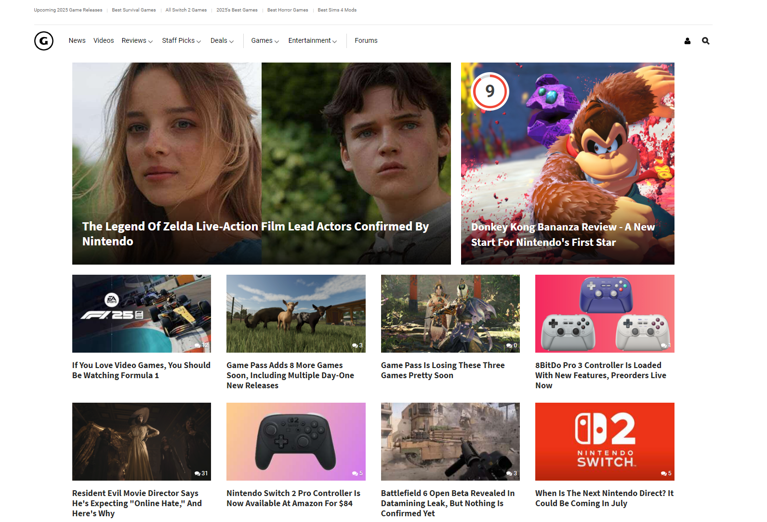The width and height of the screenshot is (767, 522).
Task: Click comment count on 8BitDo controller article
Action: (666, 345)
